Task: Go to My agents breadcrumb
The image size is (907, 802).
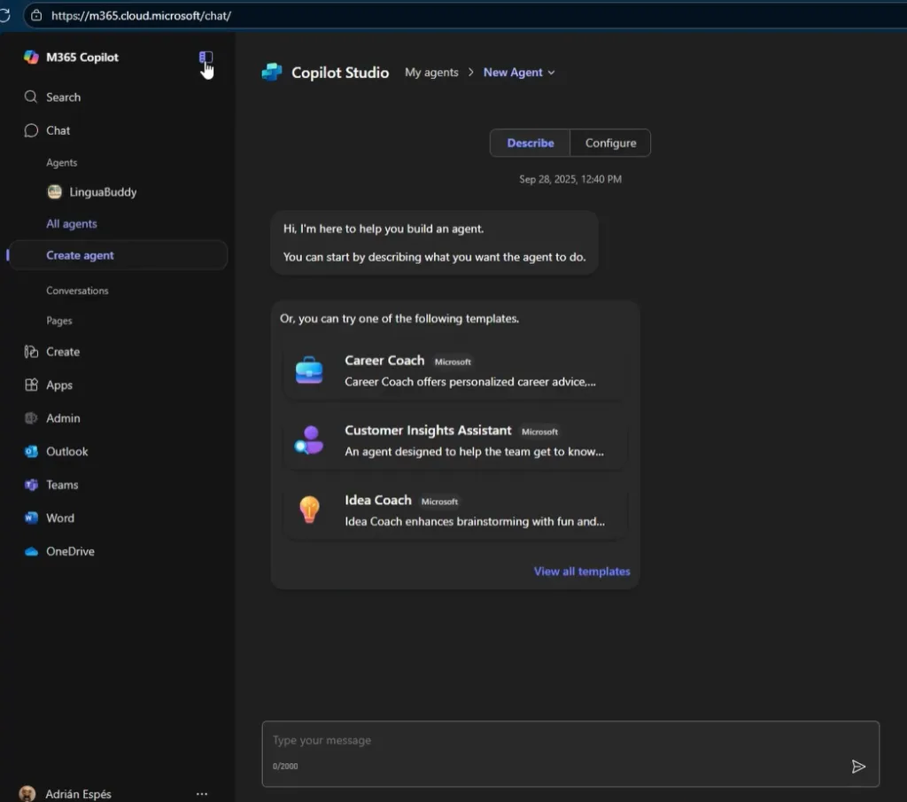Action: 431,73
